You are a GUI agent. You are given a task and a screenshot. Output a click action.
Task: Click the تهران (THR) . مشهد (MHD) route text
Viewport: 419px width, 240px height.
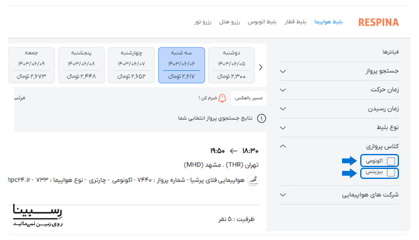[221, 165]
